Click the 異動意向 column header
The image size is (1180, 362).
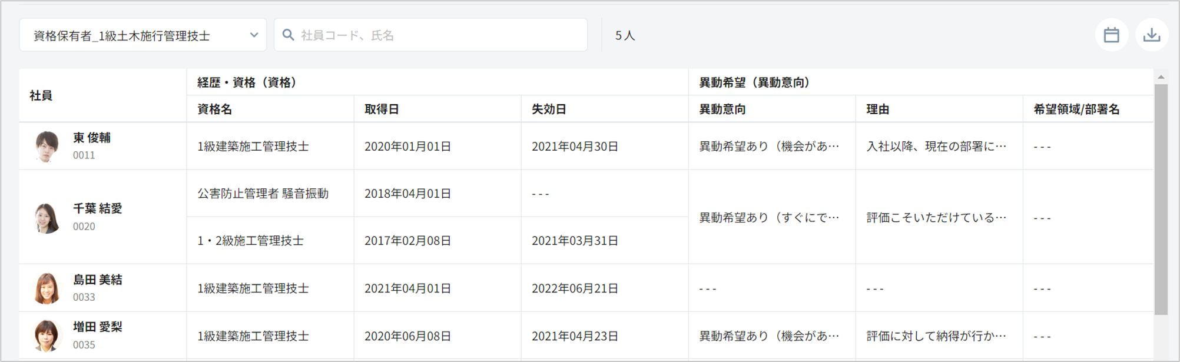(722, 109)
